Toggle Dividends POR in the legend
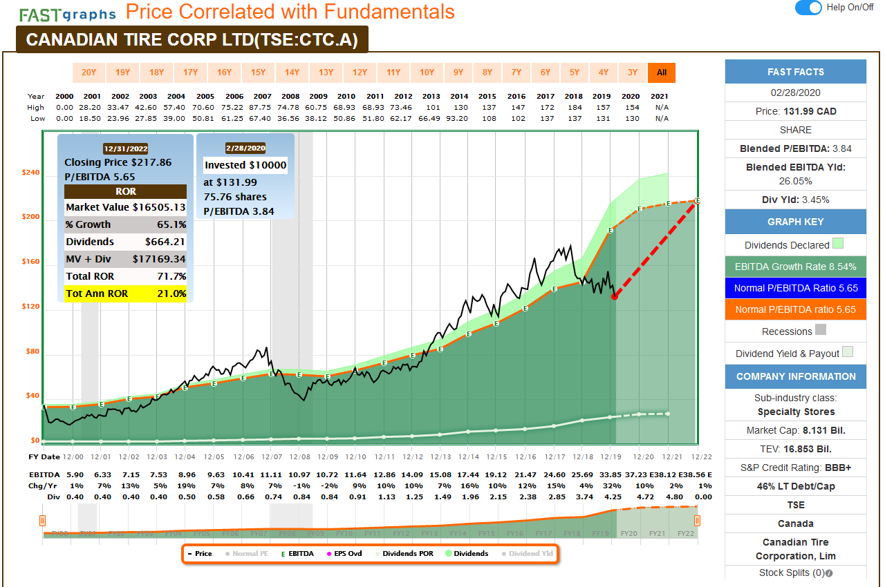This screenshot has width=885, height=587. point(404,554)
